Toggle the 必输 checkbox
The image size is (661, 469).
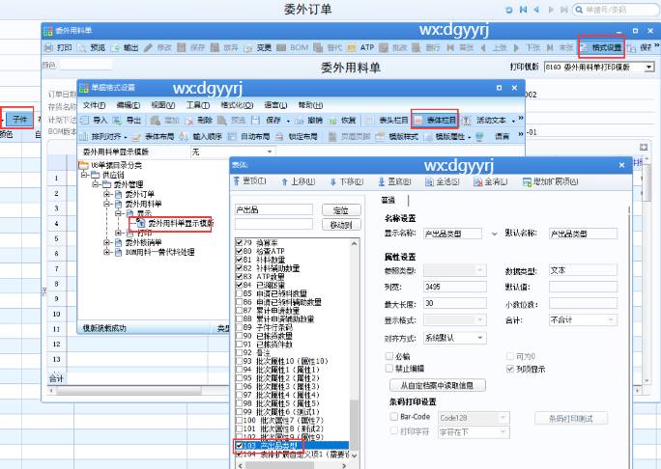(388, 355)
